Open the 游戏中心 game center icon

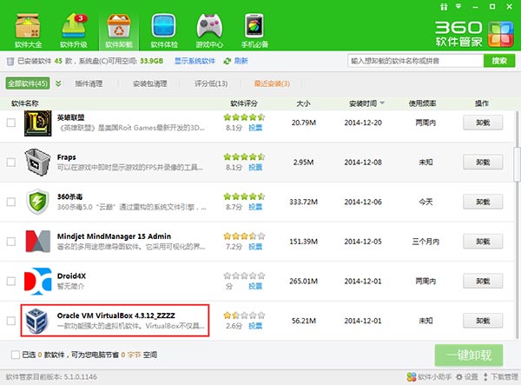[209, 27]
